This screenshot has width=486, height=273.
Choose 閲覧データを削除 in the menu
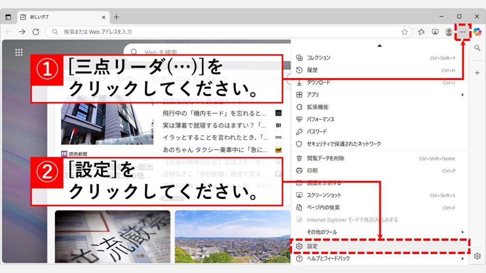tap(380, 158)
